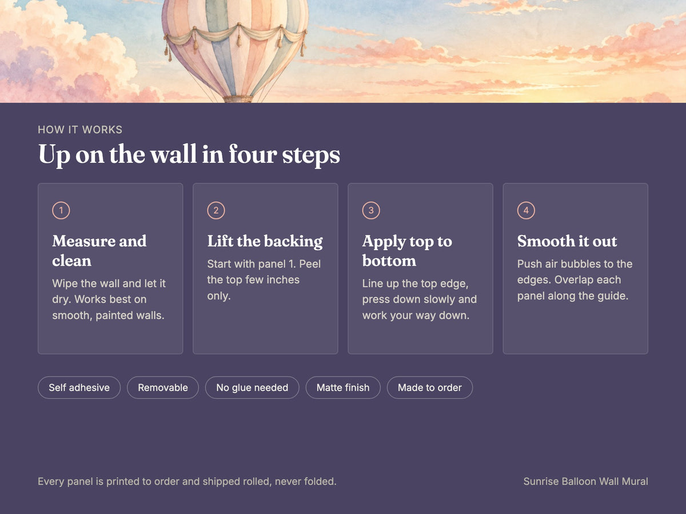Choose the Matte finish tag
This screenshot has height=514, width=686.
tap(343, 388)
